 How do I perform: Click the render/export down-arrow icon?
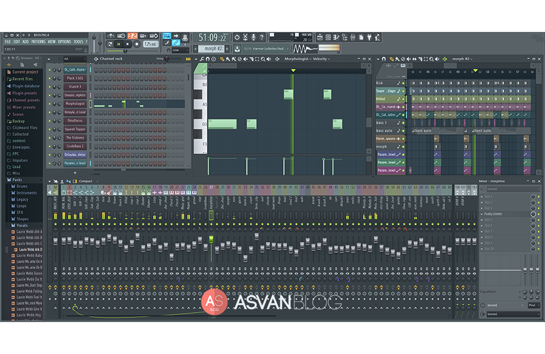point(237,49)
